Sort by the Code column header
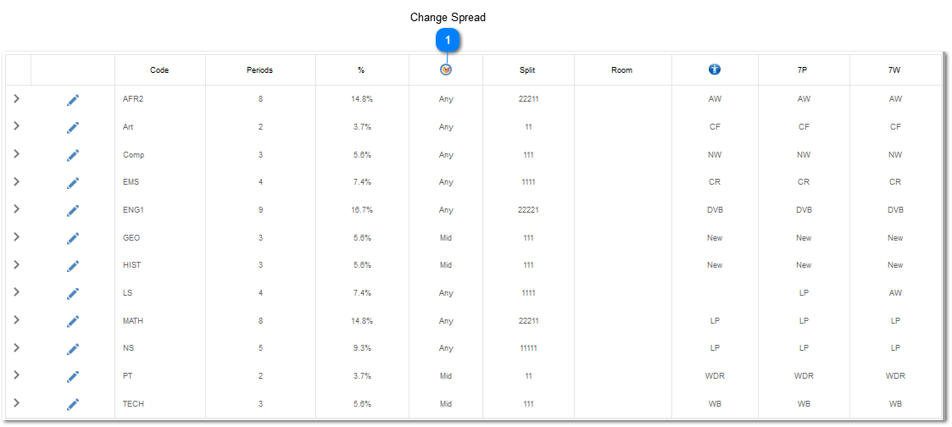This screenshot has height=427, width=952. pos(159,70)
